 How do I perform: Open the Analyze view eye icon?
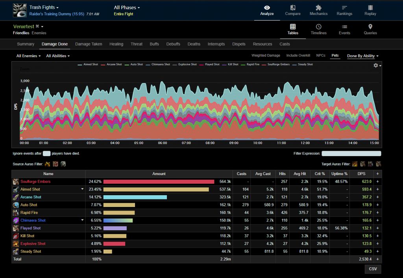pyautogui.click(x=267, y=8)
